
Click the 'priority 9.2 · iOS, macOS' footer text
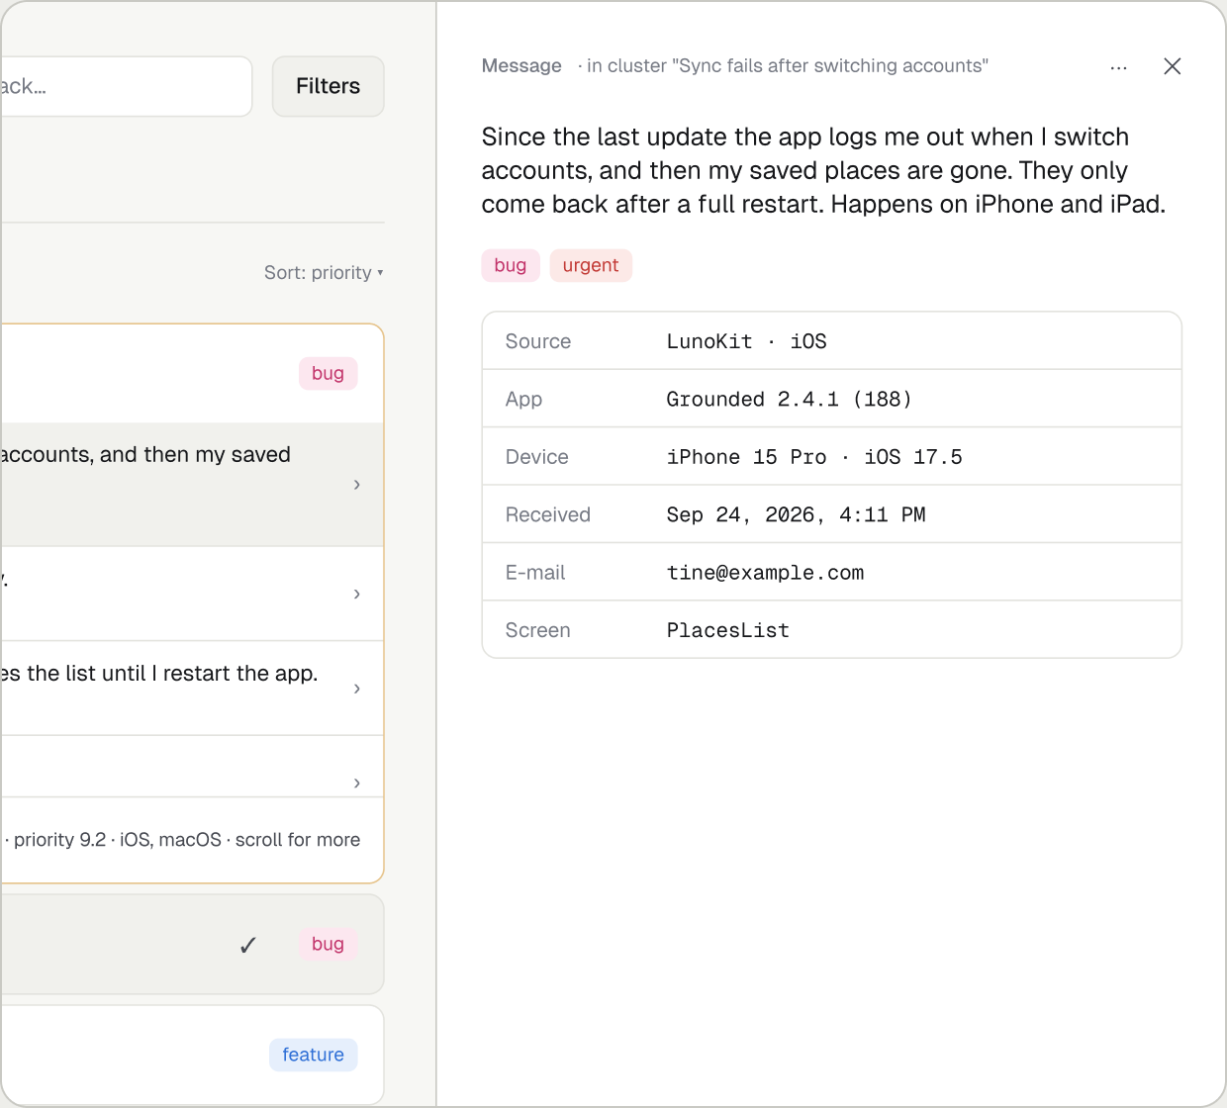[x=118, y=840]
